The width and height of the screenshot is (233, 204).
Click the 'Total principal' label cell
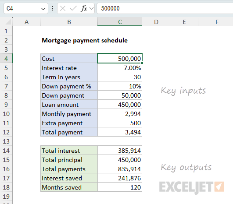tap(69, 160)
